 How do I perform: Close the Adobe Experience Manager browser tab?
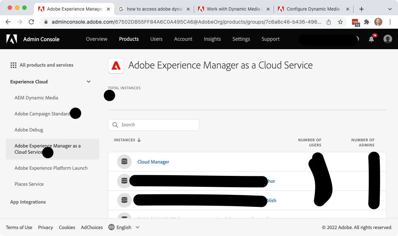pyautogui.click(x=108, y=9)
